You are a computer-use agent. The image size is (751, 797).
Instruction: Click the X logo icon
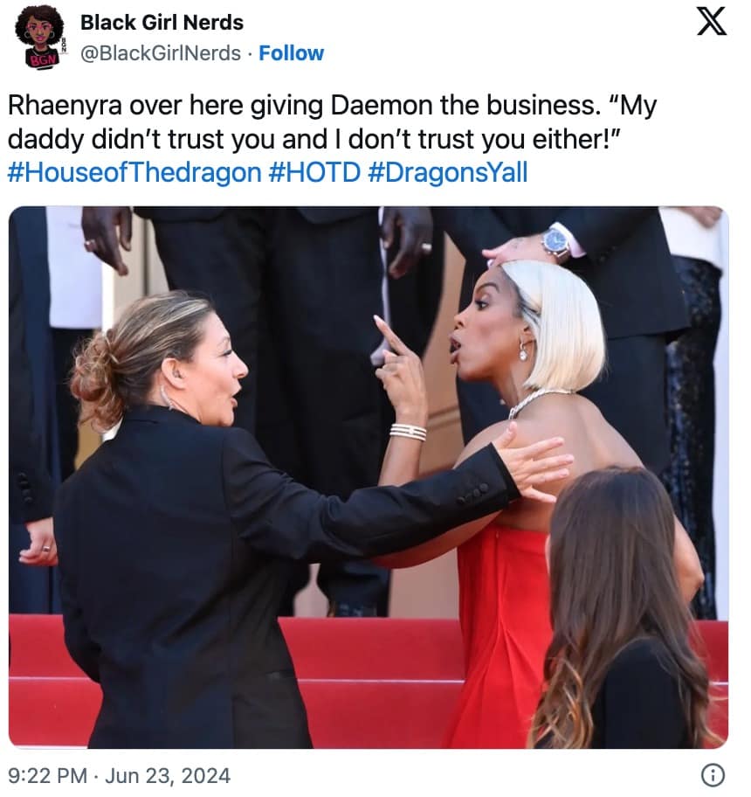pos(712,23)
